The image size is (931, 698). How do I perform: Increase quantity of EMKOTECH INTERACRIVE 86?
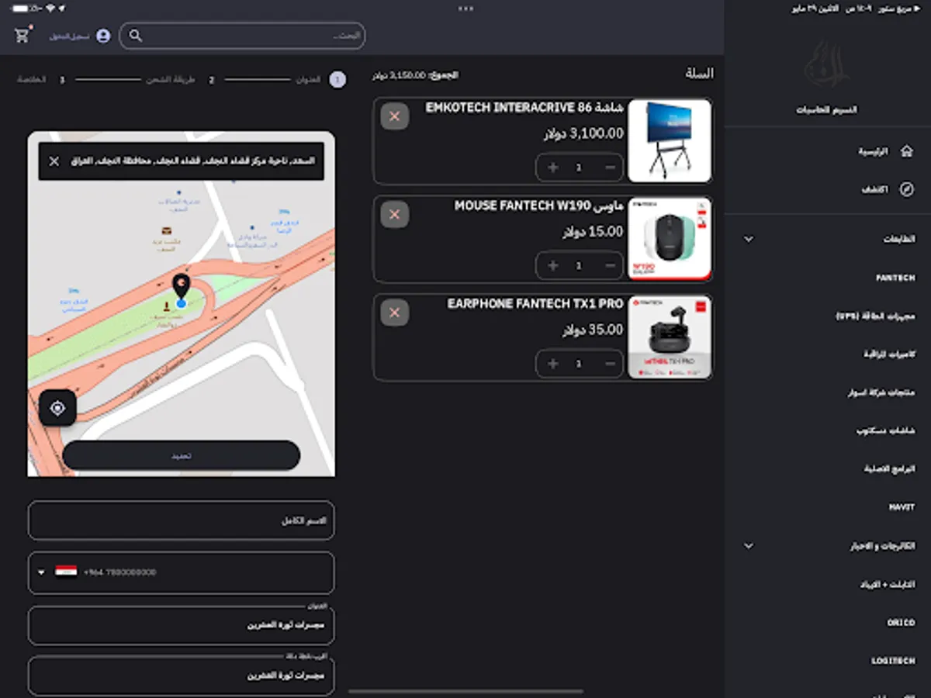(x=552, y=168)
